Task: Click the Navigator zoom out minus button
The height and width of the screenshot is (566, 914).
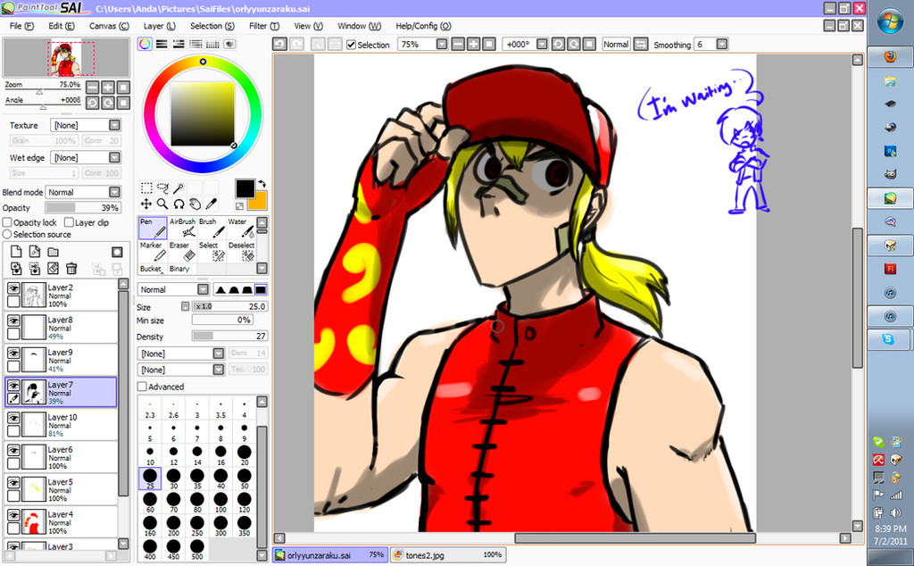Action: point(92,87)
